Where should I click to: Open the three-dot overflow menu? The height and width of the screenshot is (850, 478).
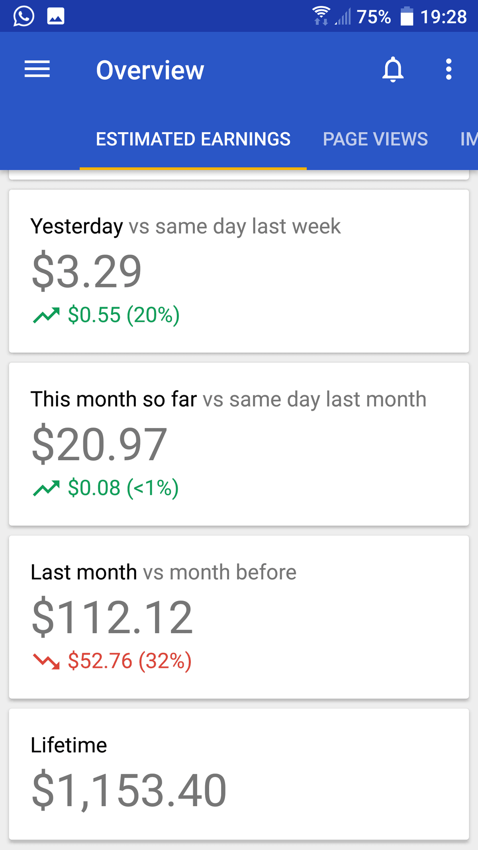449,69
